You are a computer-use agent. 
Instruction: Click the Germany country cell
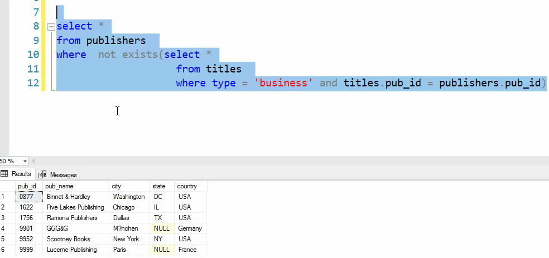(x=190, y=228)
